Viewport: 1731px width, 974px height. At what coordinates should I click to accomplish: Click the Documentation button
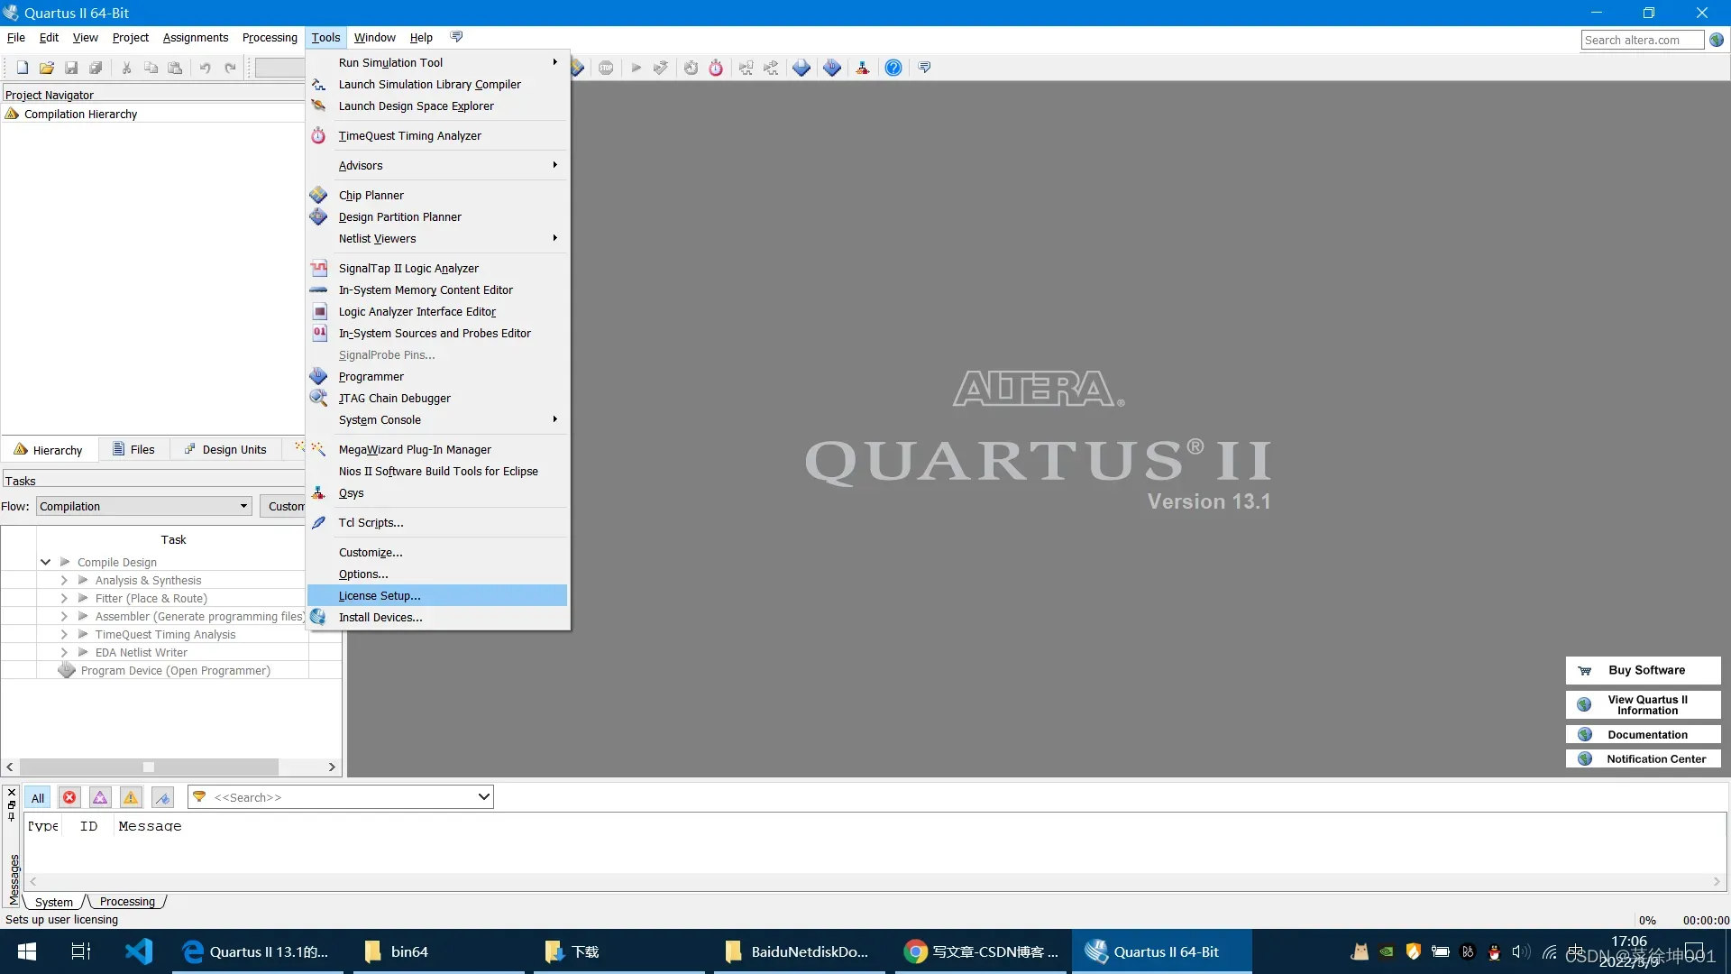1643,734
